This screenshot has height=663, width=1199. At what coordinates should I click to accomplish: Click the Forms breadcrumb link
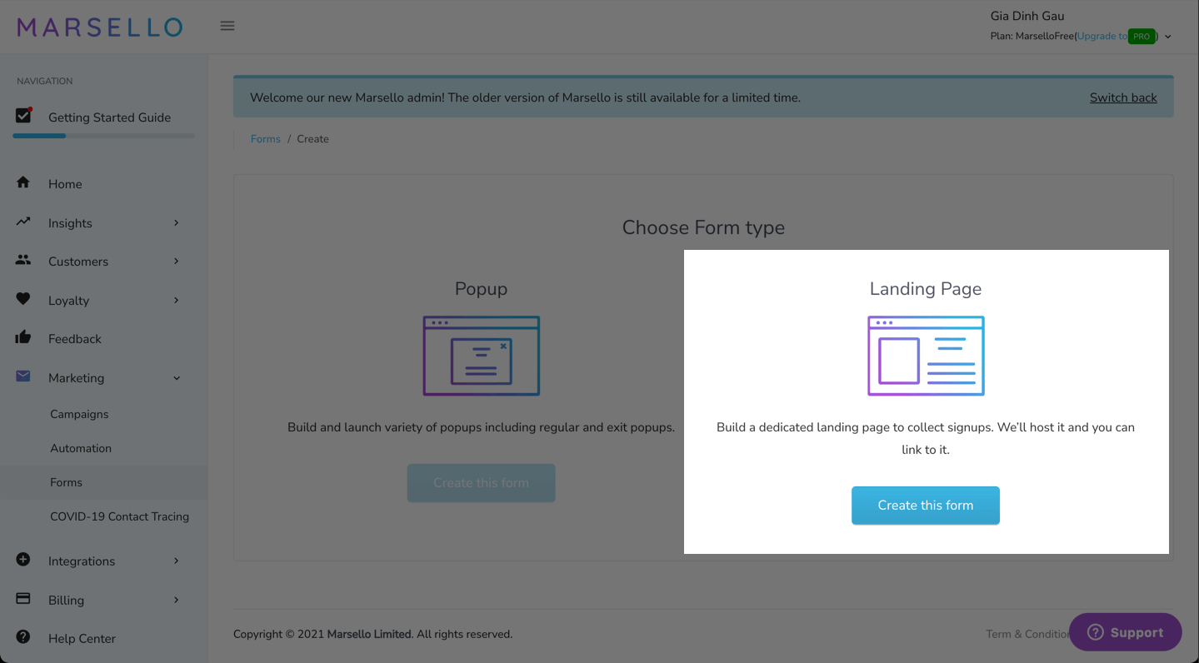[266, 139]
